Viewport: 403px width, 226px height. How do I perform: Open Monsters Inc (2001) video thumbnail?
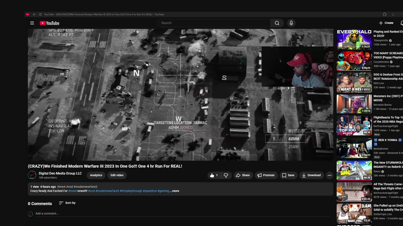[354, 104]
